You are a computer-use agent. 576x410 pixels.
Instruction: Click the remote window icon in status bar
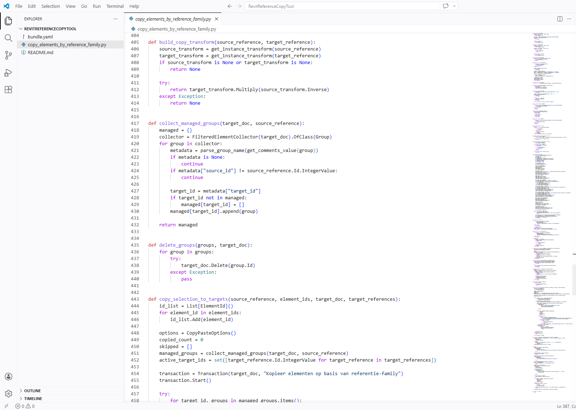click(6, 406)
